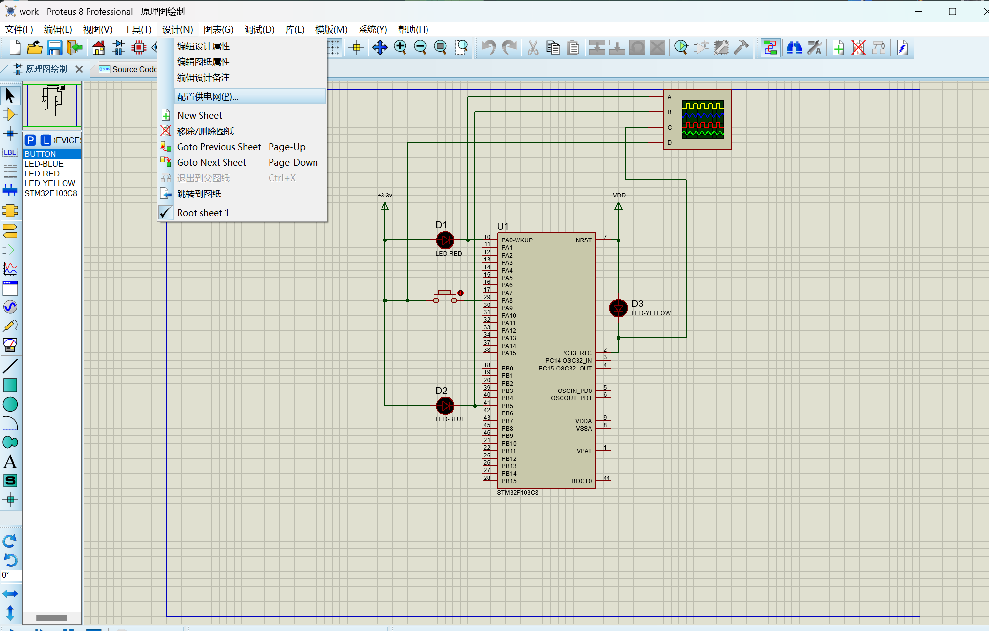Screen dimensions: 989x631
Task: Collapse the 设计(N) menu
Action: pyautogui.click(x=178, y=29)
